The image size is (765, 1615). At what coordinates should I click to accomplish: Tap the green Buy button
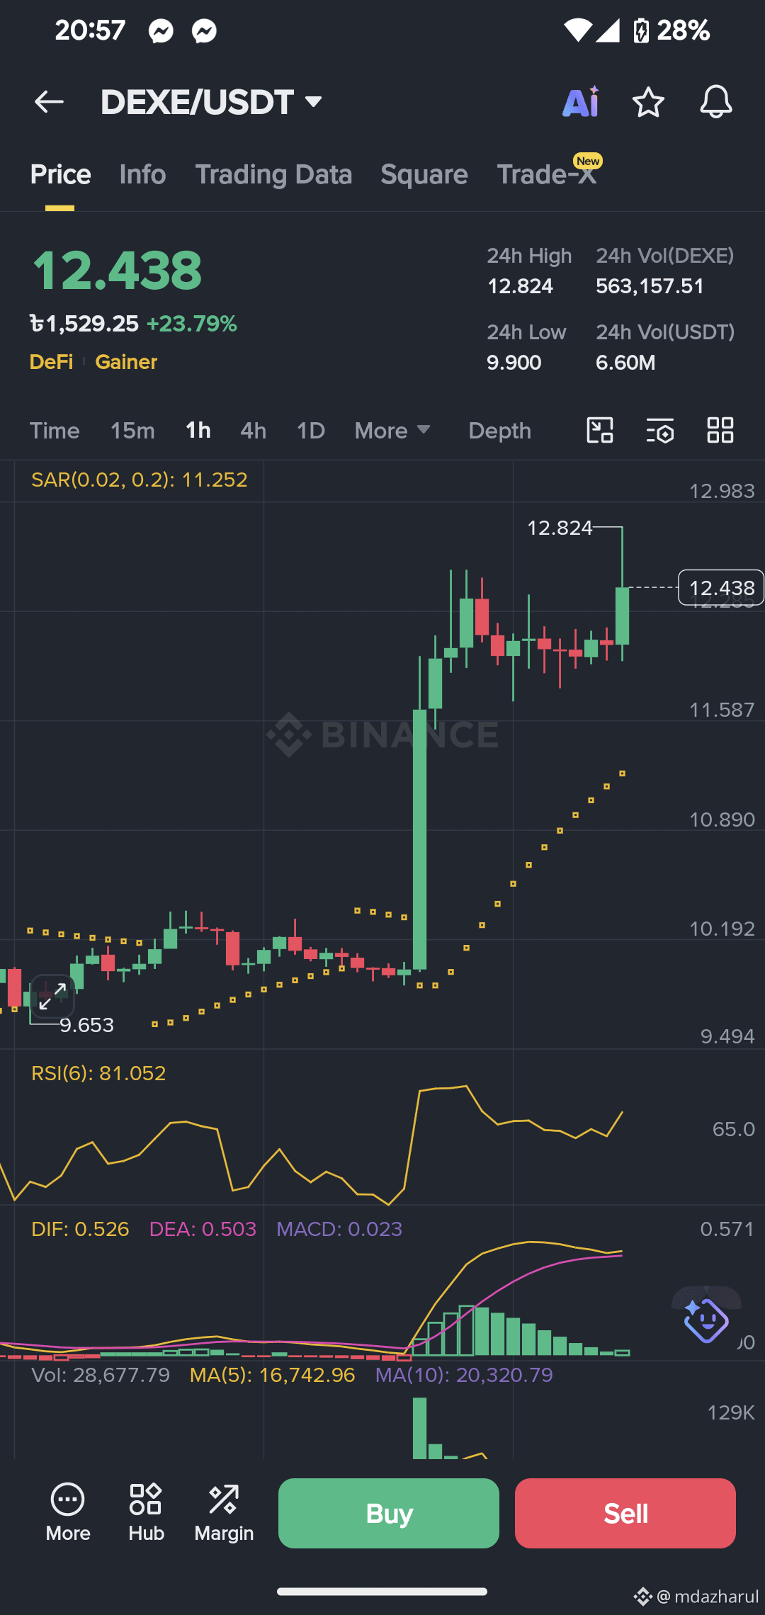click(x=389, y=1513)
